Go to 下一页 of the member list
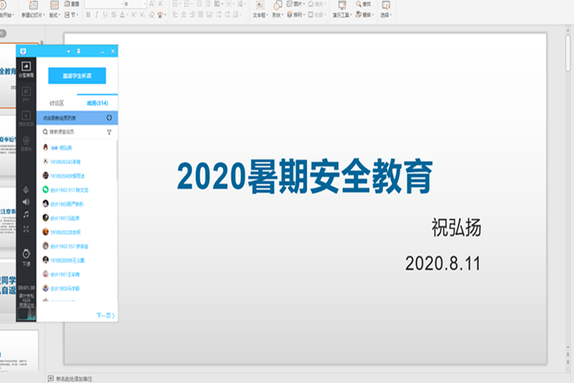Viewport: 574px width, 383px height. [105, 315]
